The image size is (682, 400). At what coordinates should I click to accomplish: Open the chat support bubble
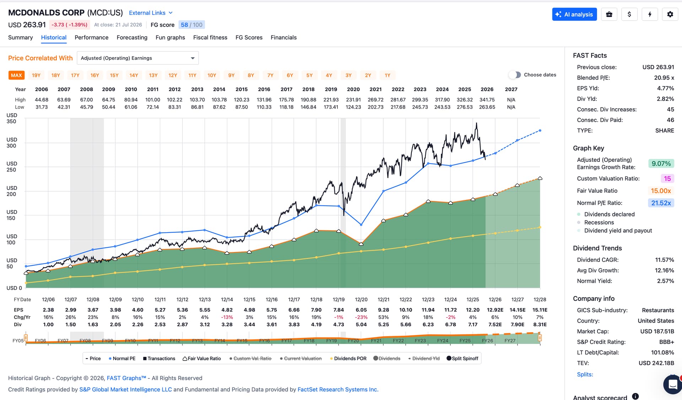pyautogui.click(x=672, y=384)
